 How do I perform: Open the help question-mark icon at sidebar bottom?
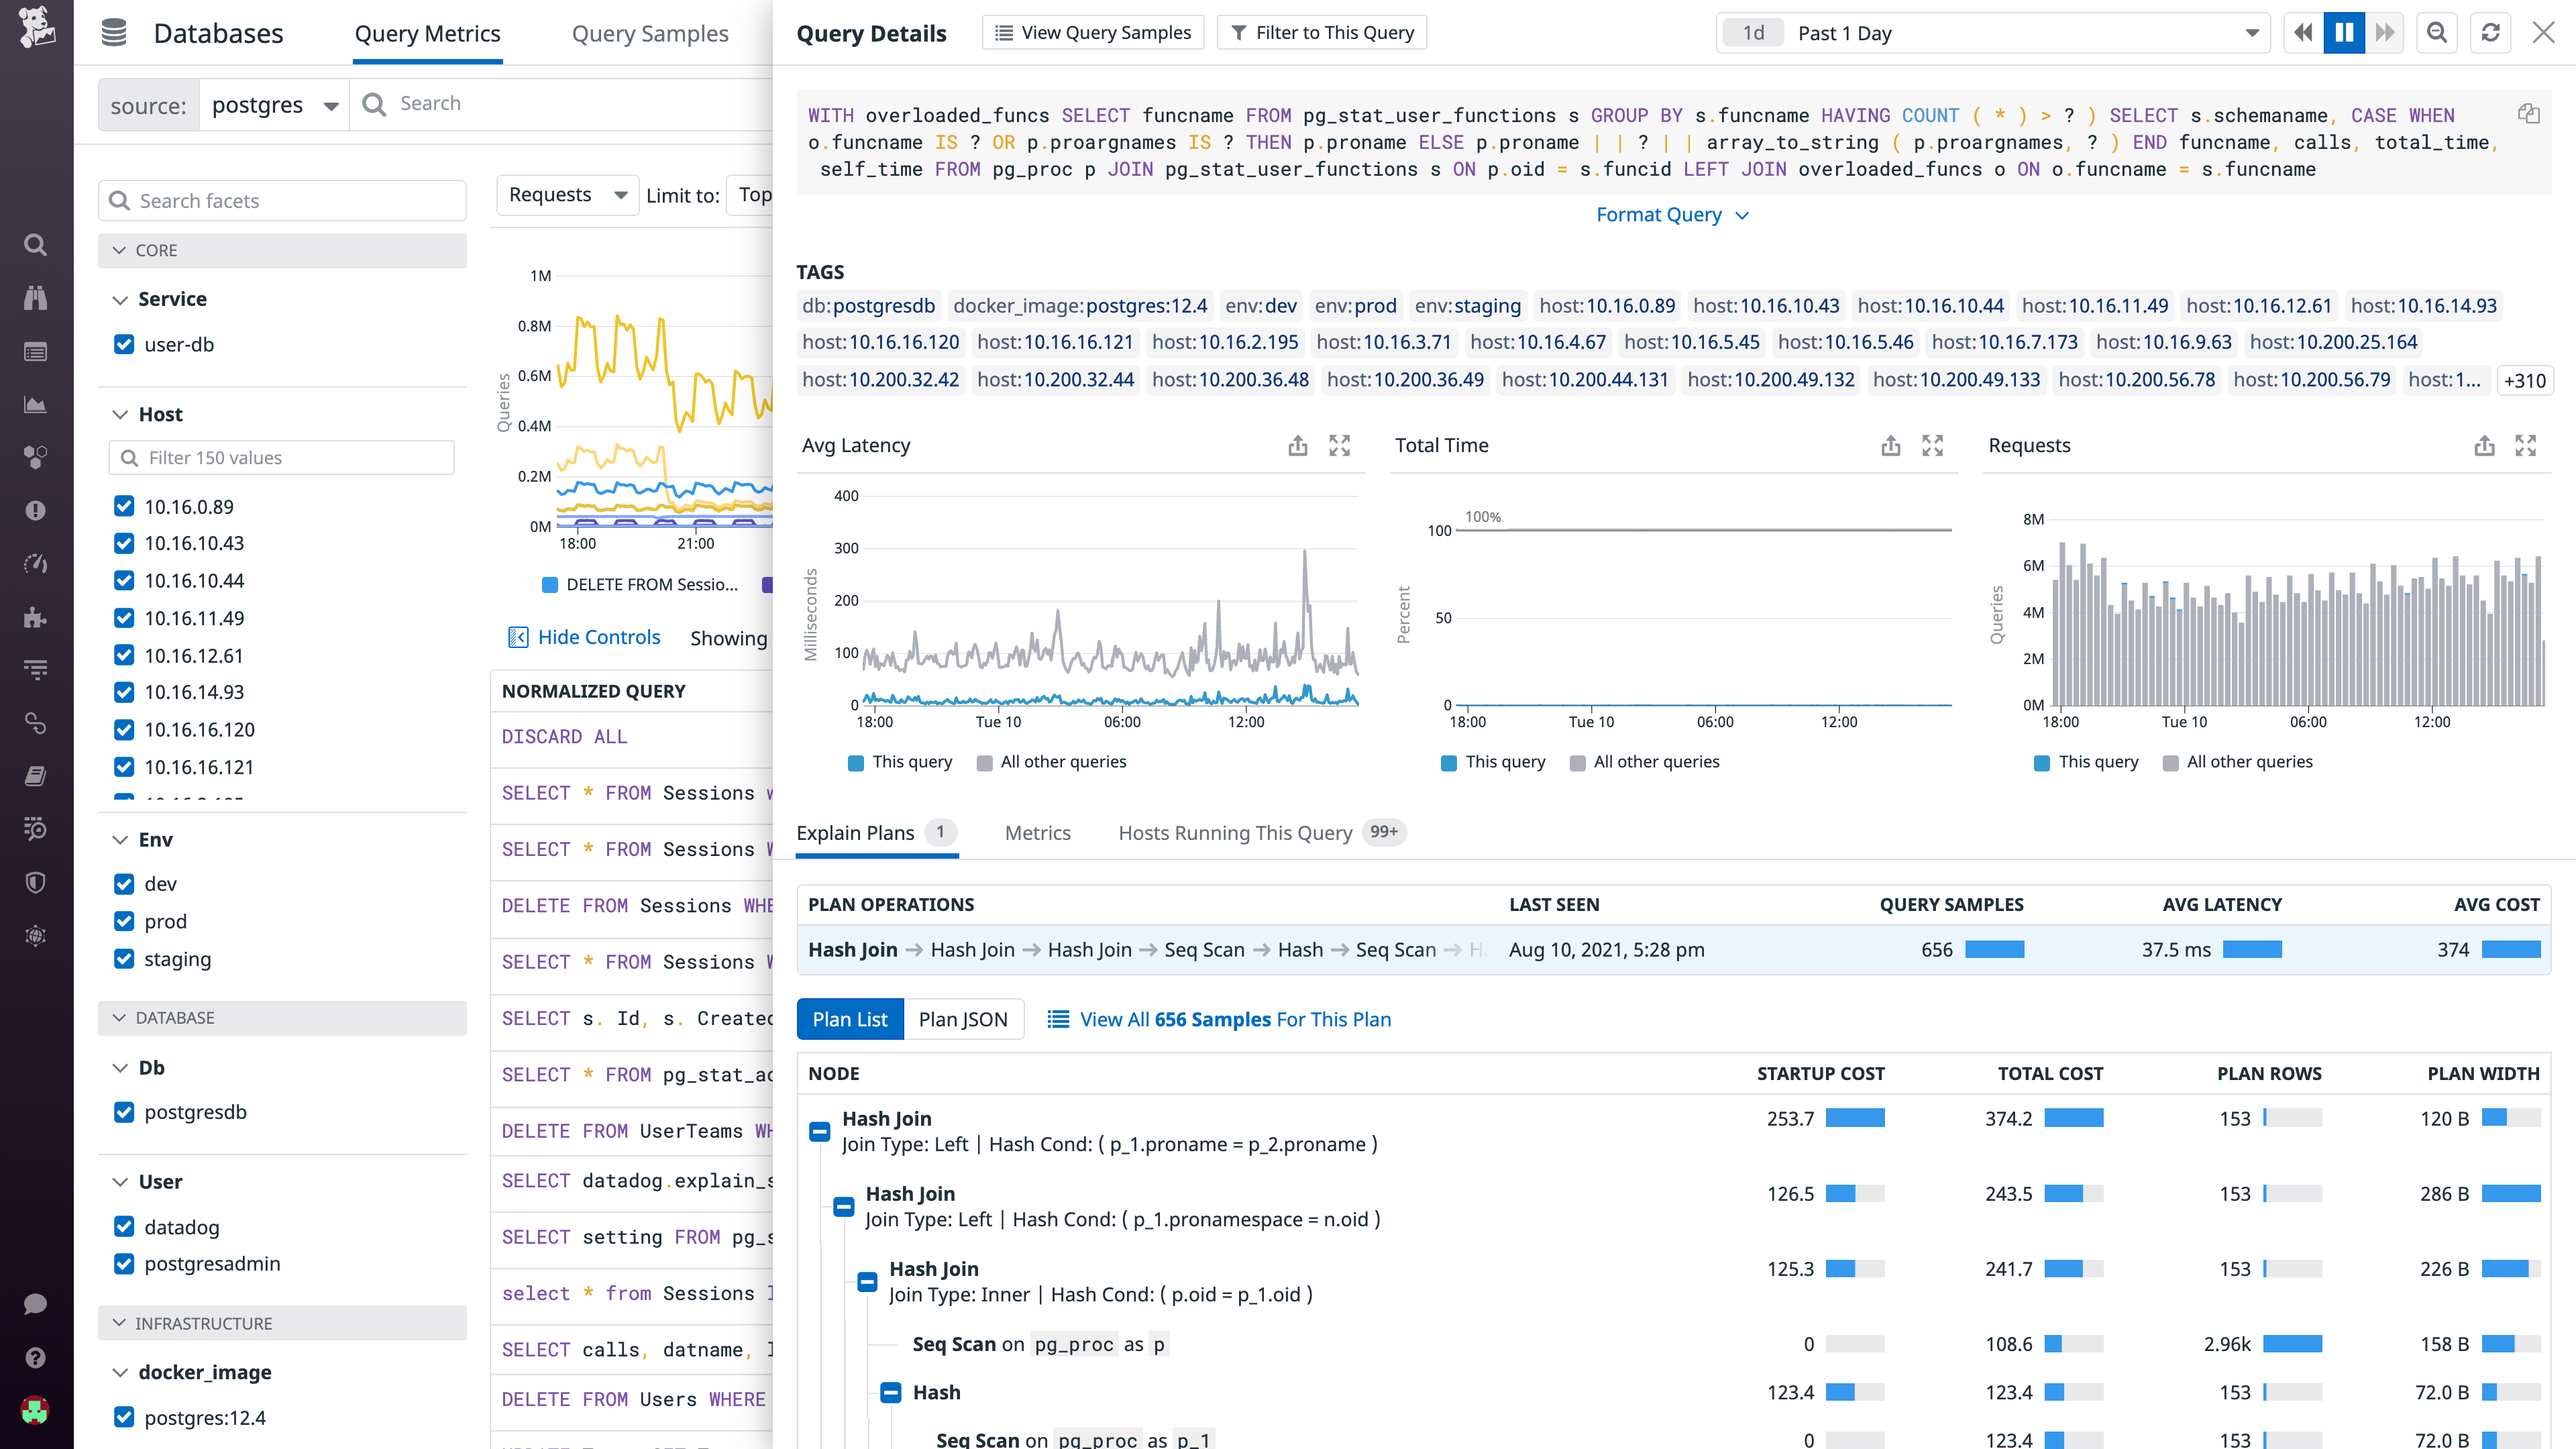[x=35, y=1357]
